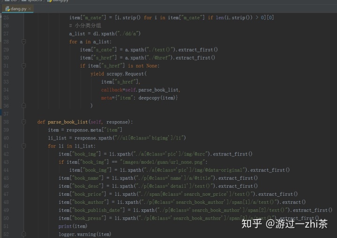The height and width of the screenshot is (238, 337).
Task: Click the 'li_list = response.xpath' line
Action: [117, 138]
